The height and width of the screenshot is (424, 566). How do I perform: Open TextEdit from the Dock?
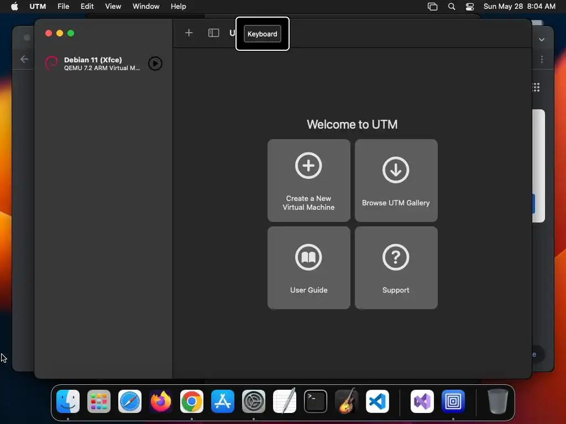point(285,401)
